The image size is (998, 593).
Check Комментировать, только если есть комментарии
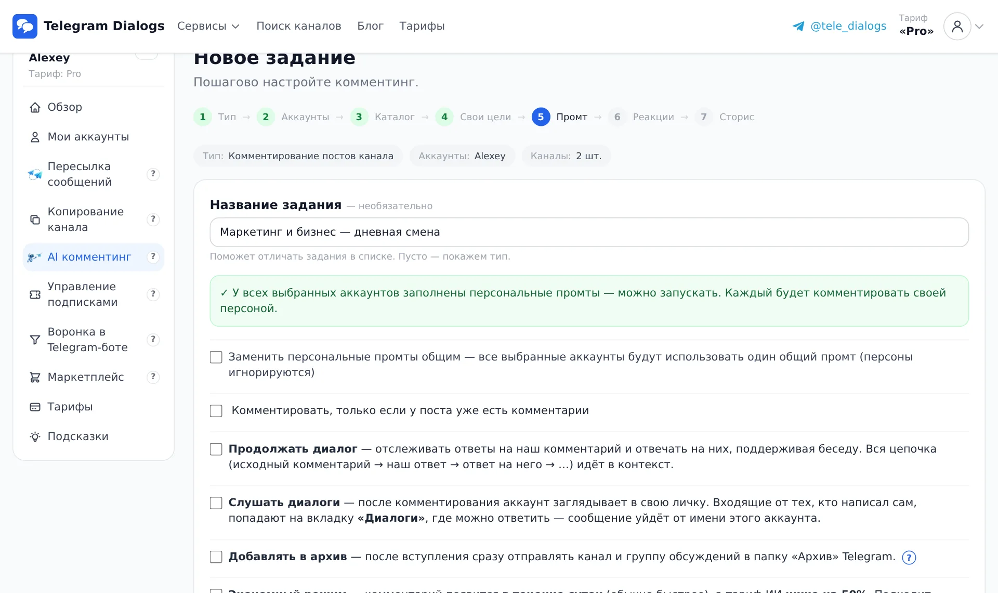(216, 411)
